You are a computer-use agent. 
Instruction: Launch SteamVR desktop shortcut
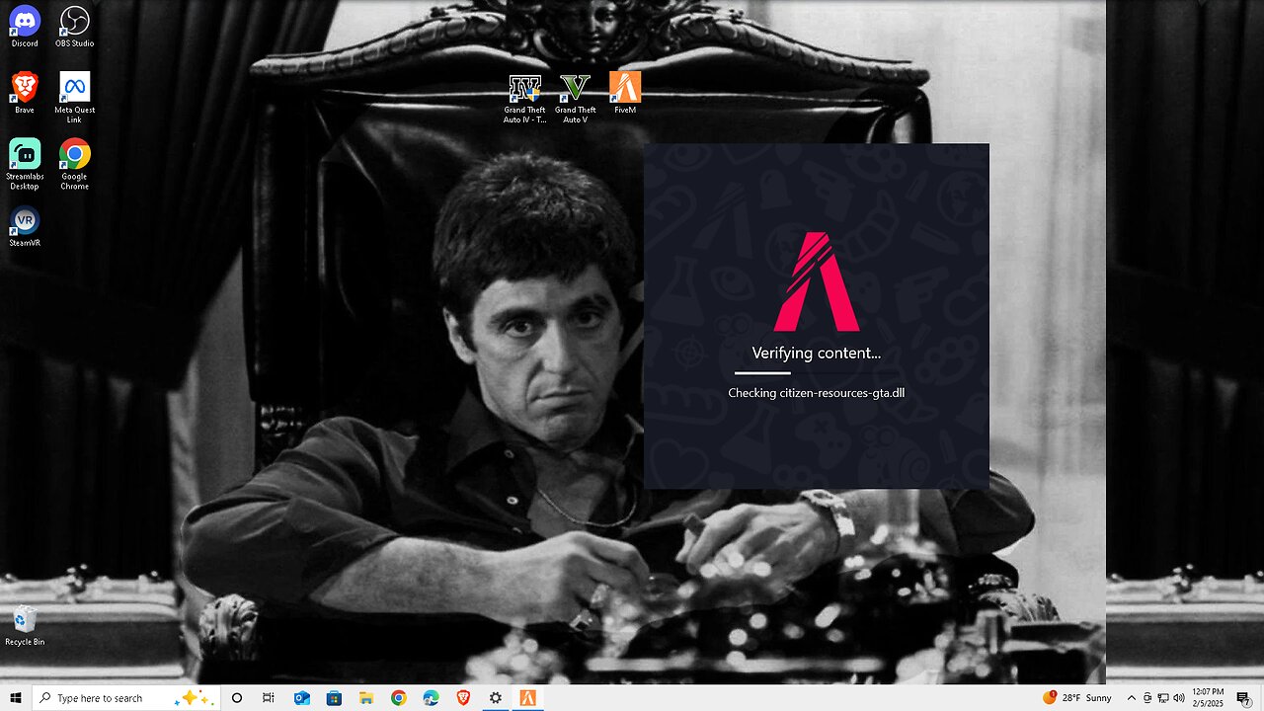pos(25,226)
